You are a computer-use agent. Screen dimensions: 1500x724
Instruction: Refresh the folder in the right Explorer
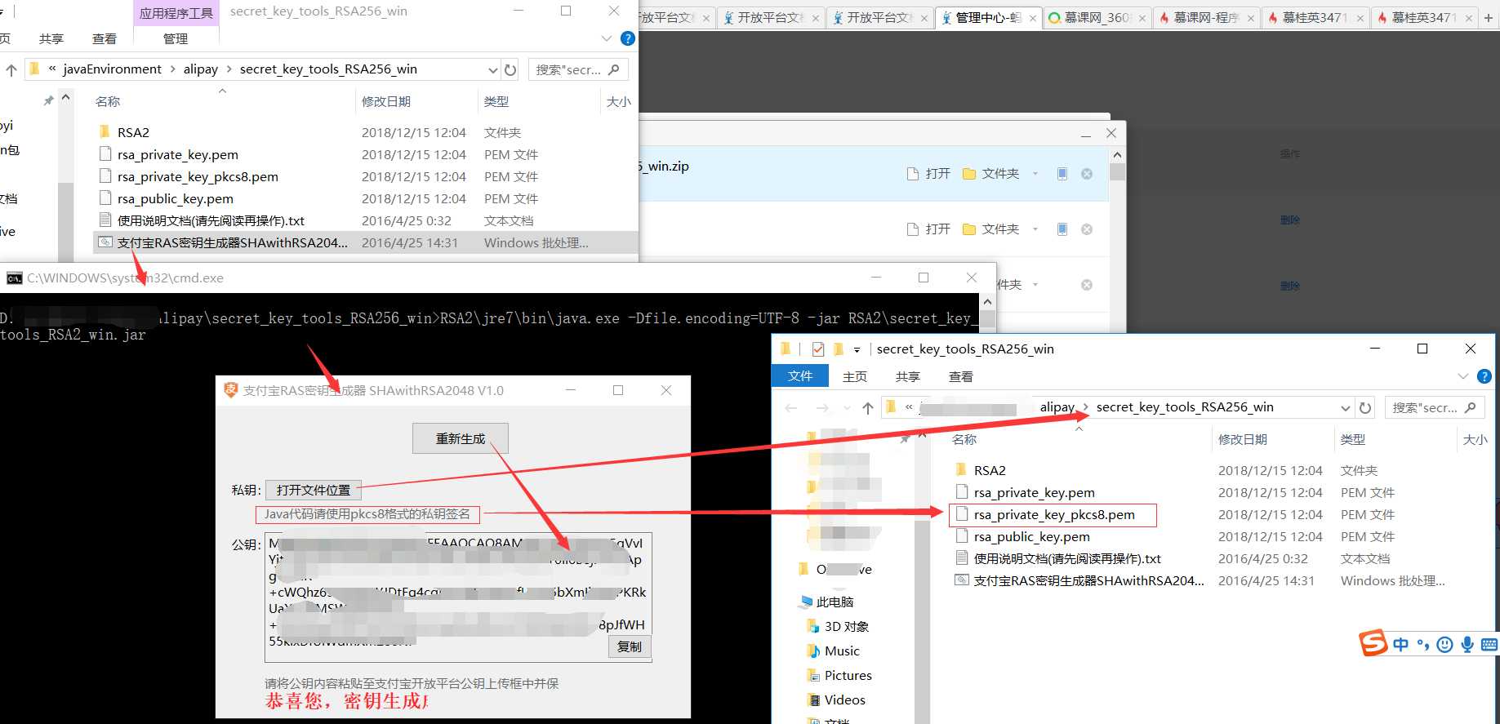[1365, 407]
